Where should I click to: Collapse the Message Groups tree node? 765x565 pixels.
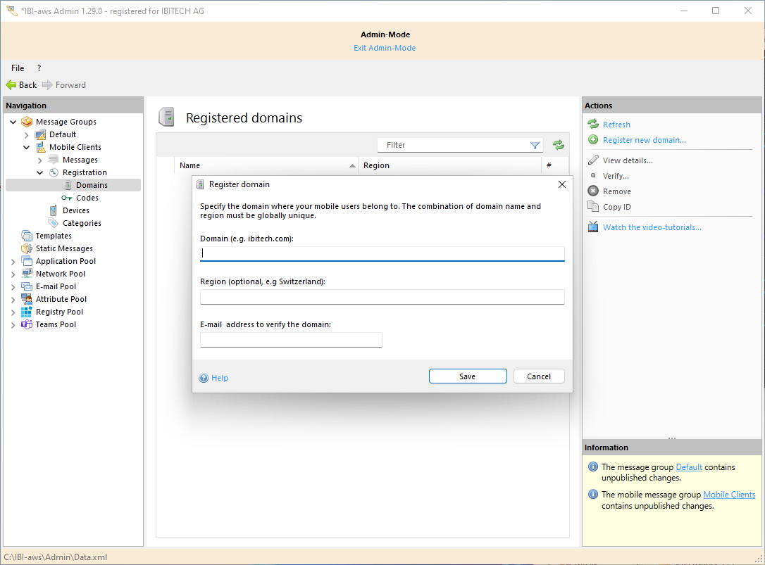tap(13, 122)
